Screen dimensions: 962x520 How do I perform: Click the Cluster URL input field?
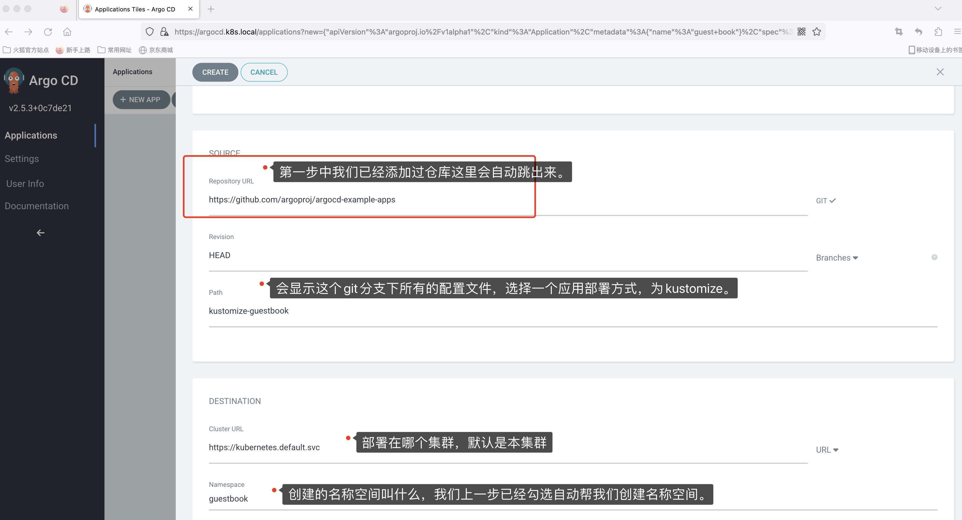pyautogui.click(x=508, y=448)
